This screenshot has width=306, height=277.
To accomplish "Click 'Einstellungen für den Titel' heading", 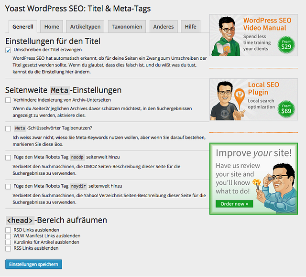I will tap(53, 42).
